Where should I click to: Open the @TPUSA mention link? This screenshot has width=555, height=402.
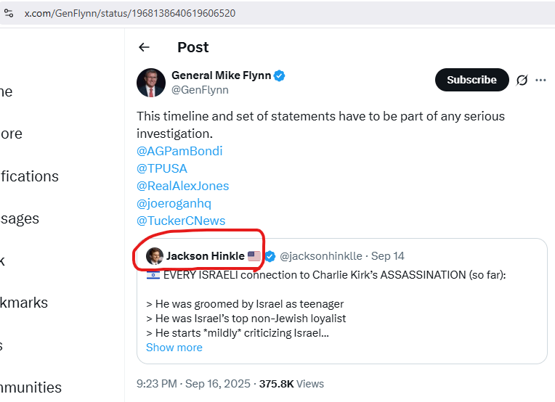coord(162,168)
